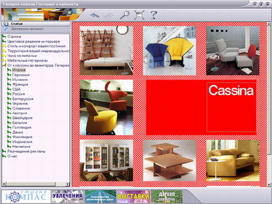Click the Cassina red logo panel
272x204 pixels.
point(201,107)
